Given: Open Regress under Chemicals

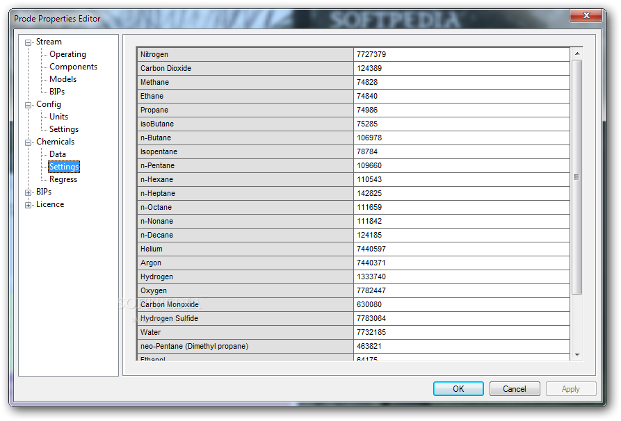Looking at the screenshot, I should [63, 179].
